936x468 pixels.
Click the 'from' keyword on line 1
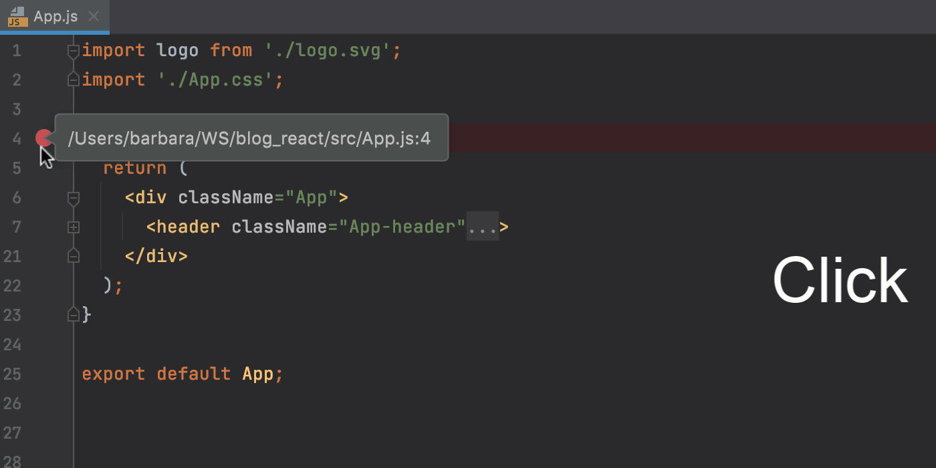pyautogui.click(x=231, y=51)
